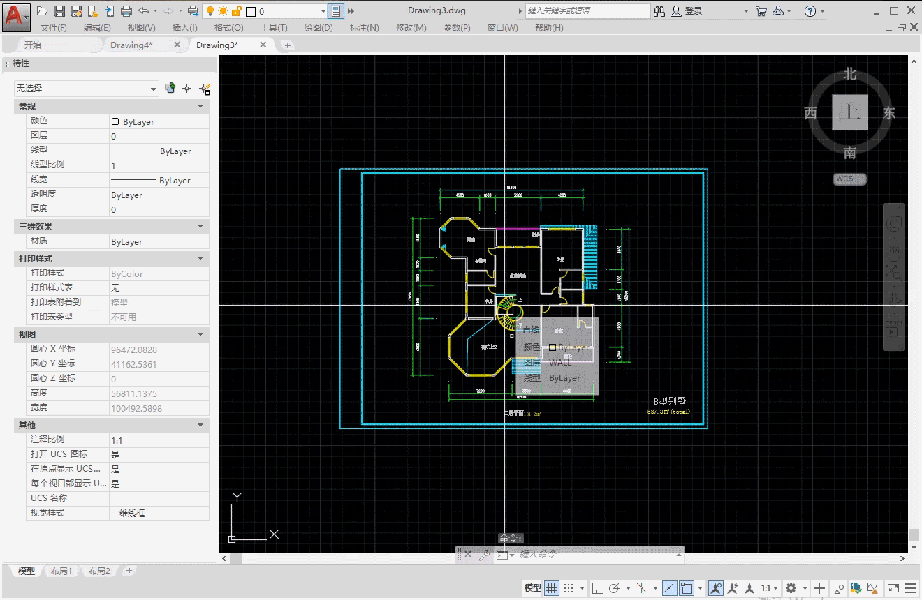Toggle ortho mode in status bar
This screenshot has width=922, height=600.
click(598, 588)
